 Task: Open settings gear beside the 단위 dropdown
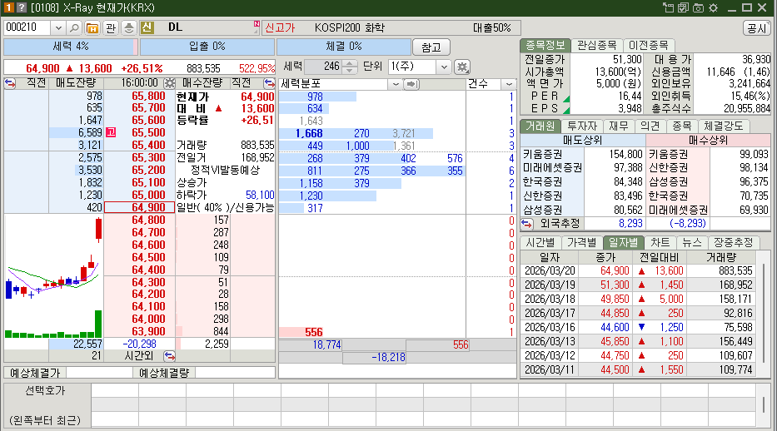[x=462, y=67]
